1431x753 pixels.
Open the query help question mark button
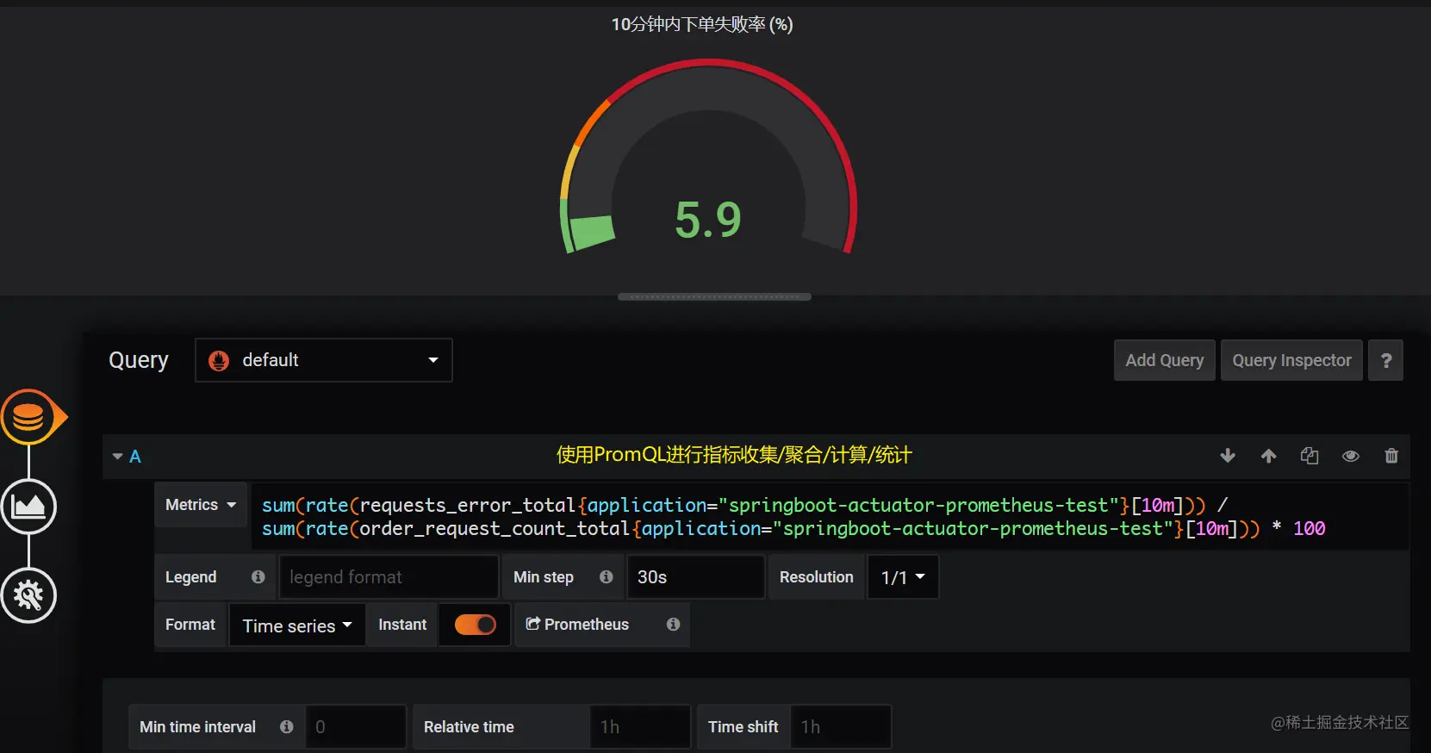click(x=1386, y=360)
